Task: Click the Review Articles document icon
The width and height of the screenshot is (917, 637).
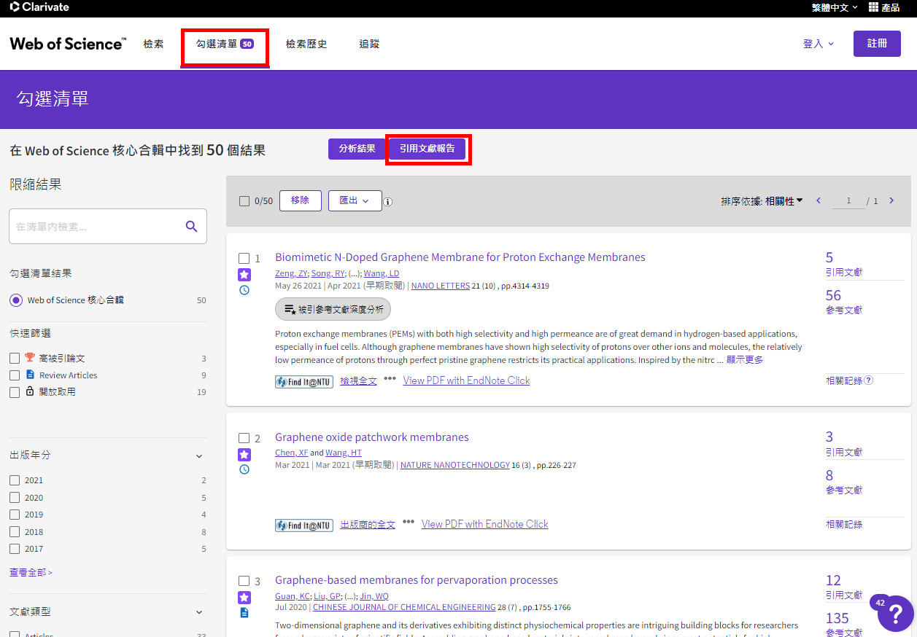Action: pyautogui.click(x=30, y=375)
